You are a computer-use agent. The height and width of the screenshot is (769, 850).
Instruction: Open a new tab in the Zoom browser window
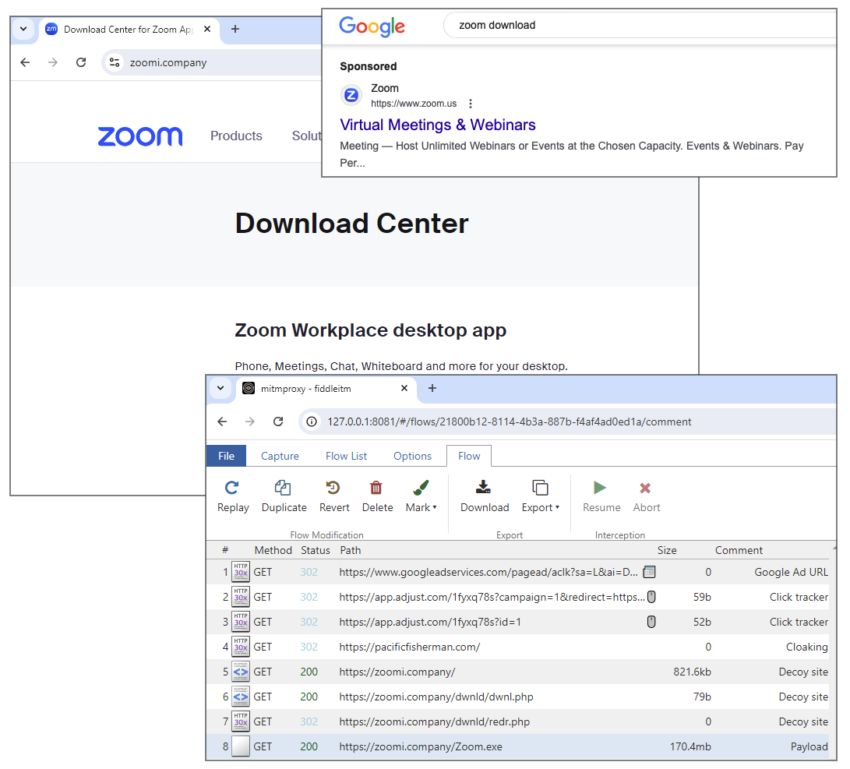pyautogui.click(x=235, y=30)
